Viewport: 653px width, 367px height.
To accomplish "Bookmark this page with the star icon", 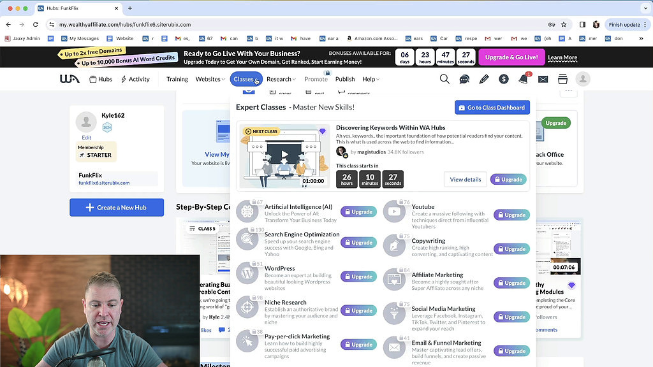I will pos(564,24).
